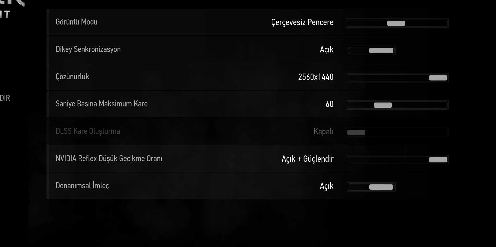Select the Saniye Başına Maksimum Kare label

click(101, 104)
